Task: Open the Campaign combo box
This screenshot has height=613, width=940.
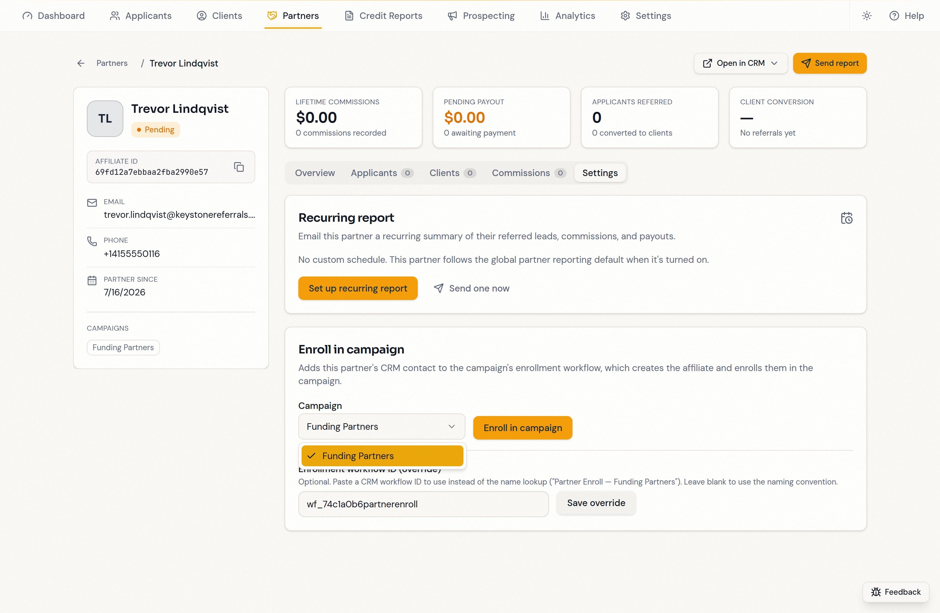Action: (x=382, y=426)
